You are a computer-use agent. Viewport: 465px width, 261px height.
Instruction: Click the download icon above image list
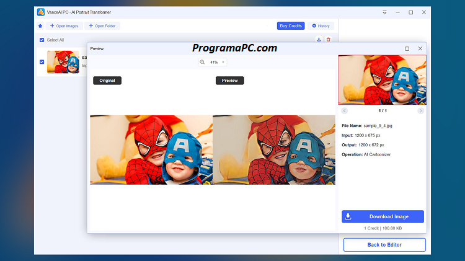[x=319, y=40]
